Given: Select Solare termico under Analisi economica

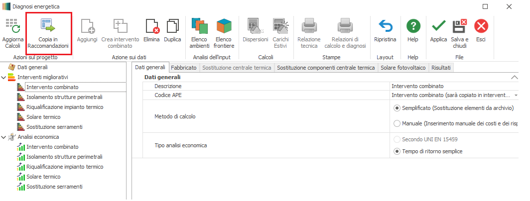Looking at the screenshot, I should tap(43, 177).
